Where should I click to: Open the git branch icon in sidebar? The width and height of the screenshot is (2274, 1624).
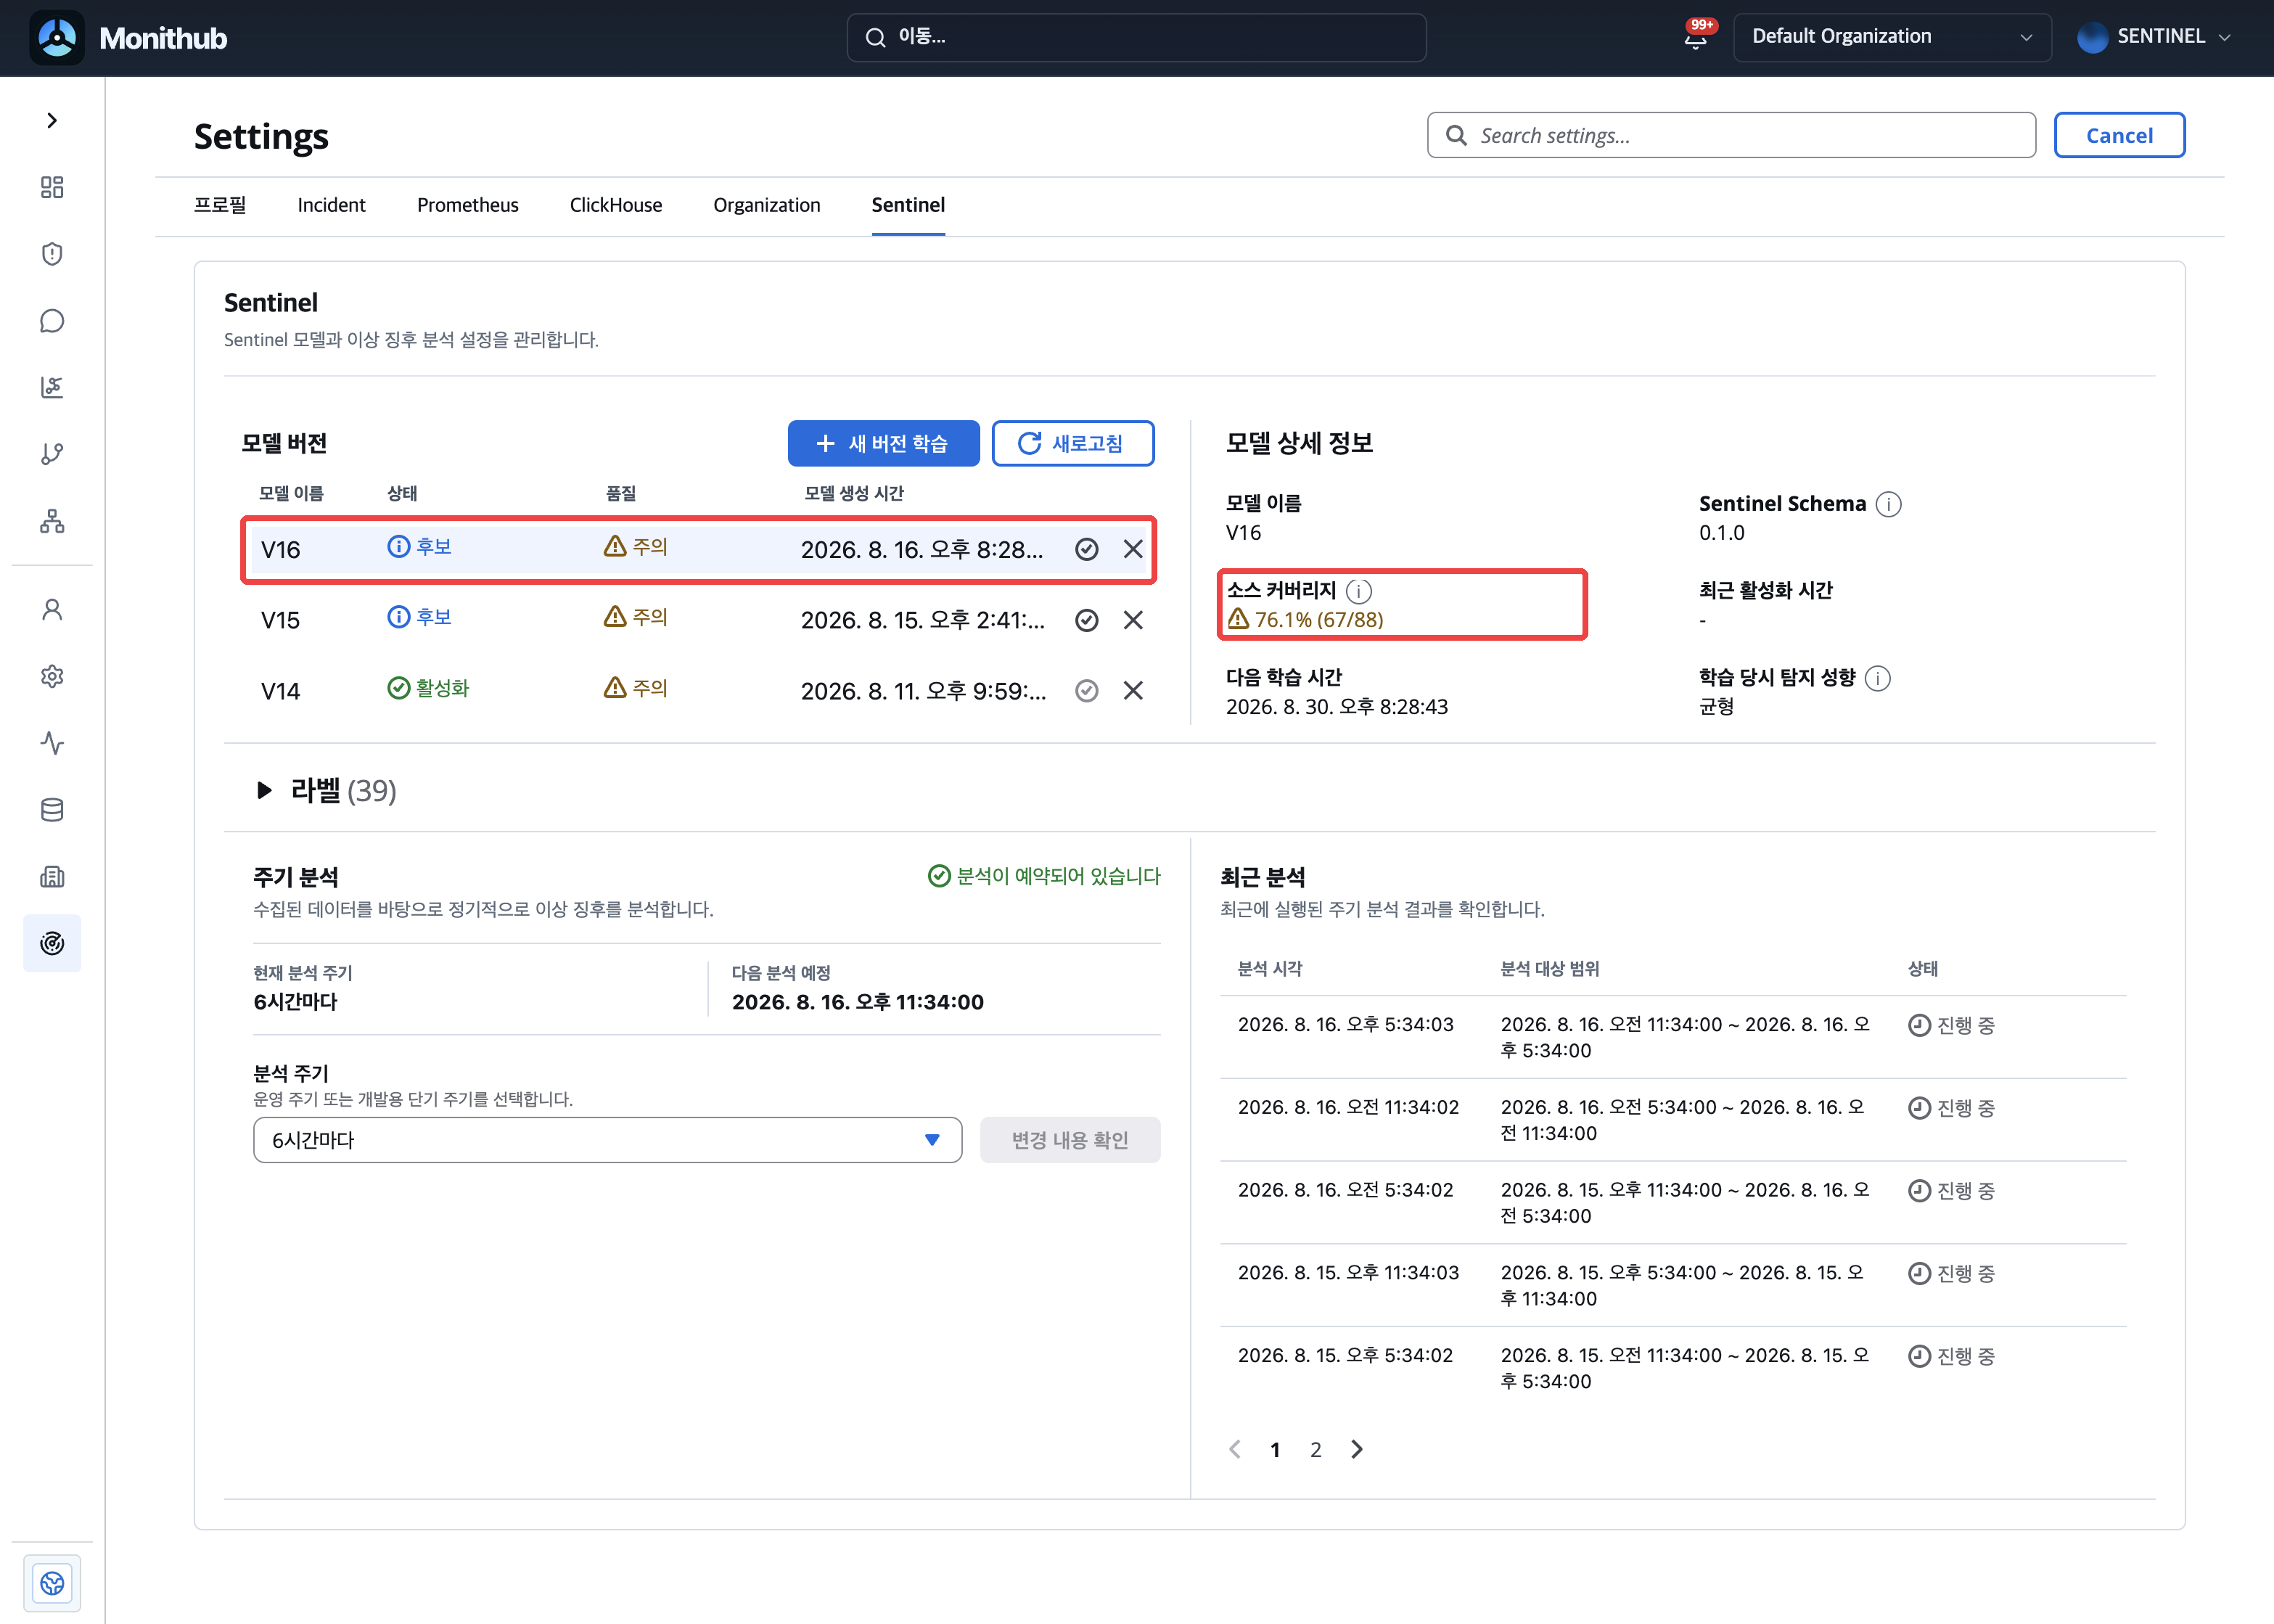click(52, 454)
